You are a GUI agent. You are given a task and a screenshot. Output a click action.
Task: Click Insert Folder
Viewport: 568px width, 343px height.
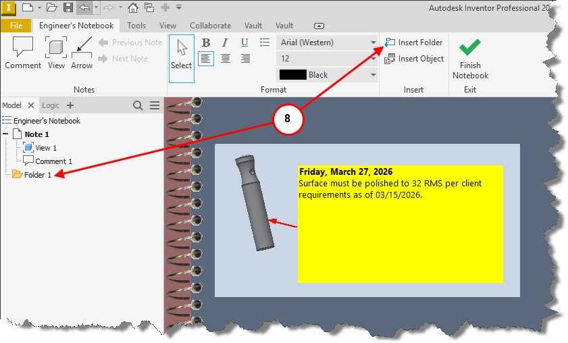[x=413, y=43]
